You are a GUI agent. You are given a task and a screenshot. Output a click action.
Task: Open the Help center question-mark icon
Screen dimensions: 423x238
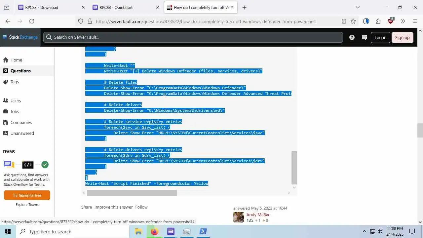[352, 37]
